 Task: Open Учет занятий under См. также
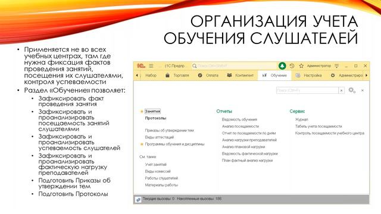coord(156,165)
